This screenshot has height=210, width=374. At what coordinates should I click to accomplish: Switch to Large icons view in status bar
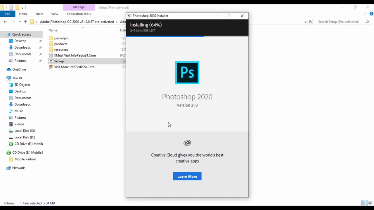point(370,203)
